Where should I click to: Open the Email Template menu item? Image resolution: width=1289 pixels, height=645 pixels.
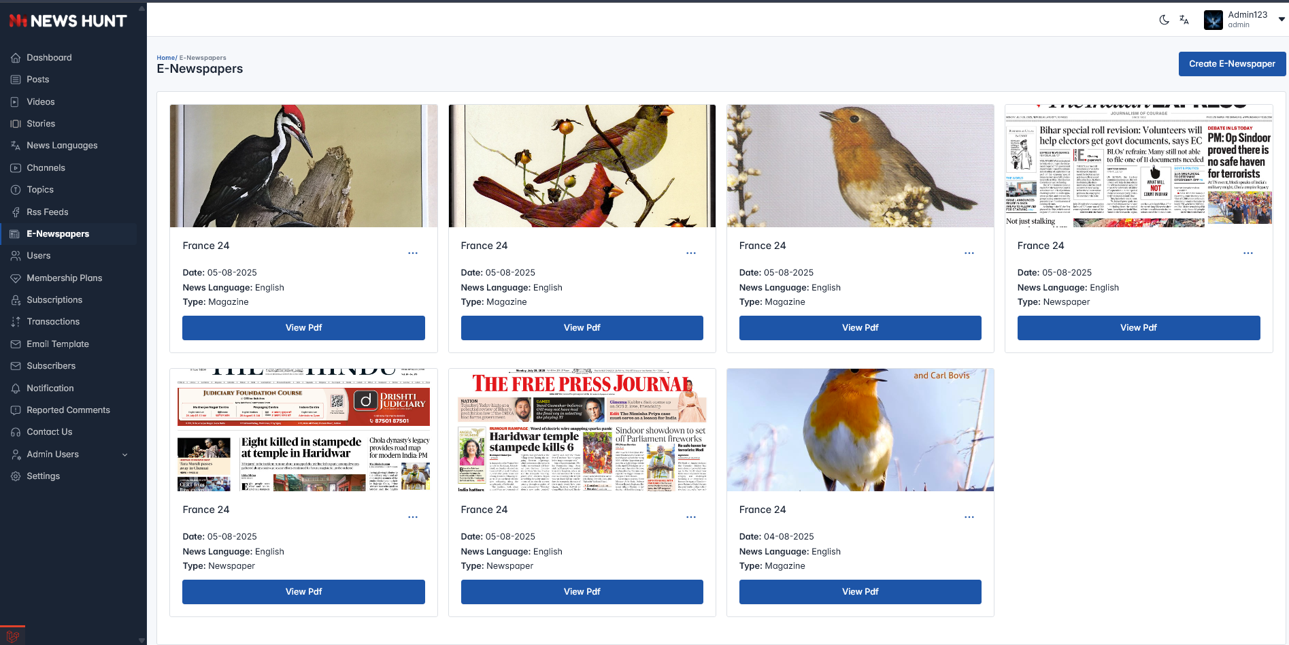[x=58, y=344]
